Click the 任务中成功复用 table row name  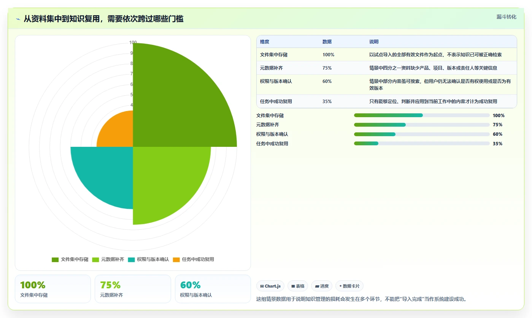[276, 102]
